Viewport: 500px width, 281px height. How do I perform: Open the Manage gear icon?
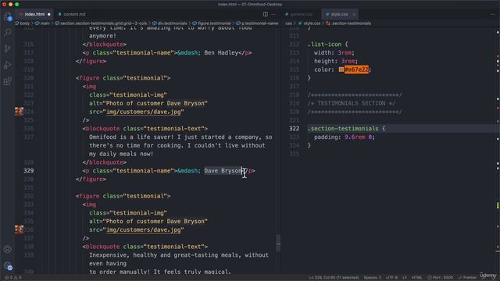(8, 265)
